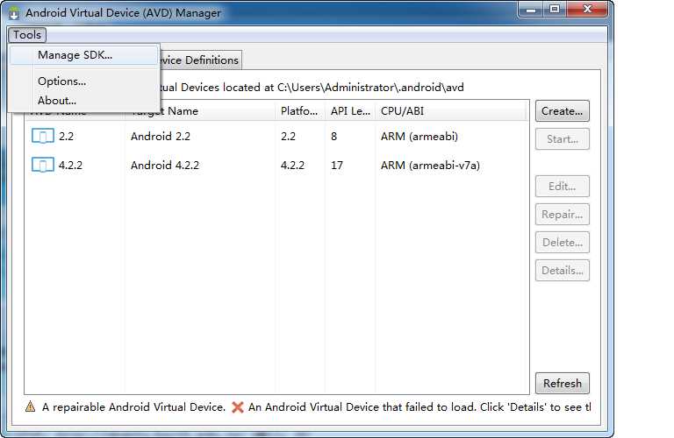Viewport: 674px width, 438px height.
Task: Click Android 4.2.2 target name cell
Action: click(x=165, y=166)
